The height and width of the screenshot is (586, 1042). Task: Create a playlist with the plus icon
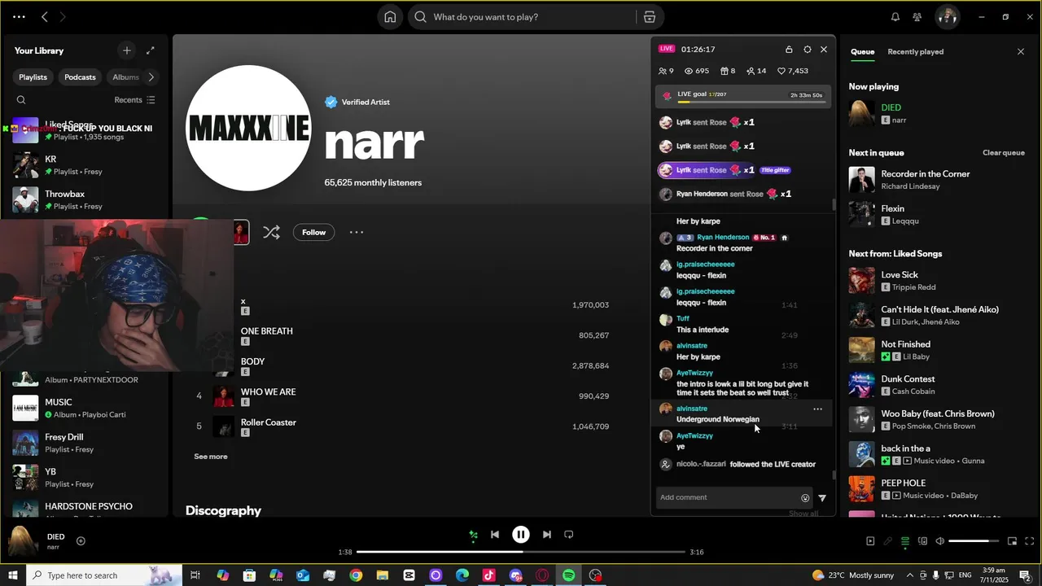click(x=126, y=50)
